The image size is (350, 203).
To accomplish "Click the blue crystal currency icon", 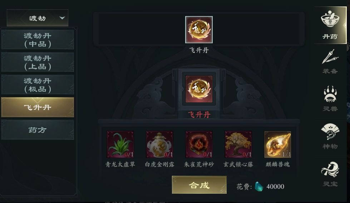I will click(259, 186).
